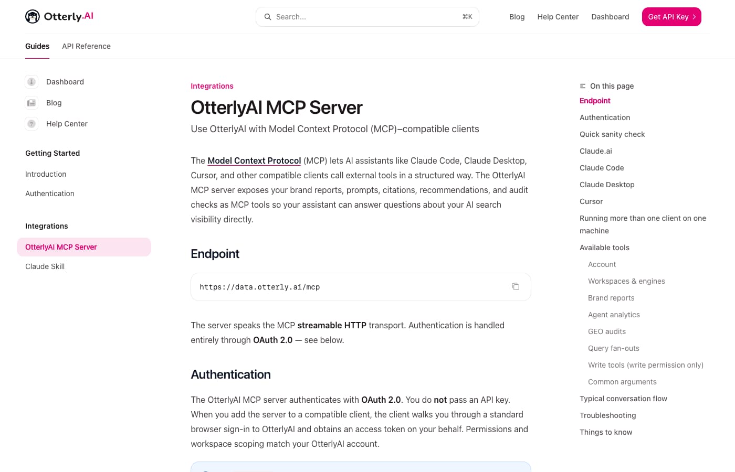Jump to Available tools section
The image size is (735, 472).
point(604,248)
